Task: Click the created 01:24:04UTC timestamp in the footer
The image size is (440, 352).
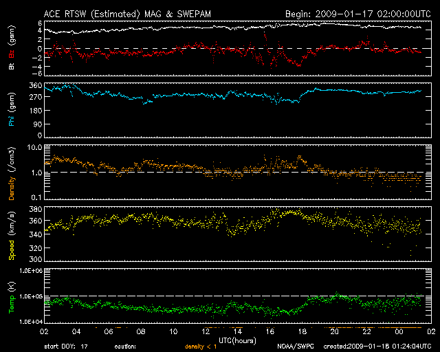Action: (377, 346)
